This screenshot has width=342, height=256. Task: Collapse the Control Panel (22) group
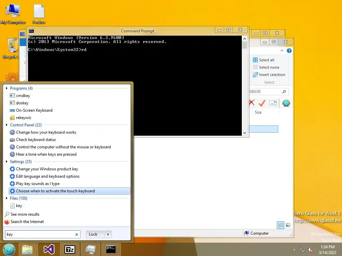[x=7, y=125]
